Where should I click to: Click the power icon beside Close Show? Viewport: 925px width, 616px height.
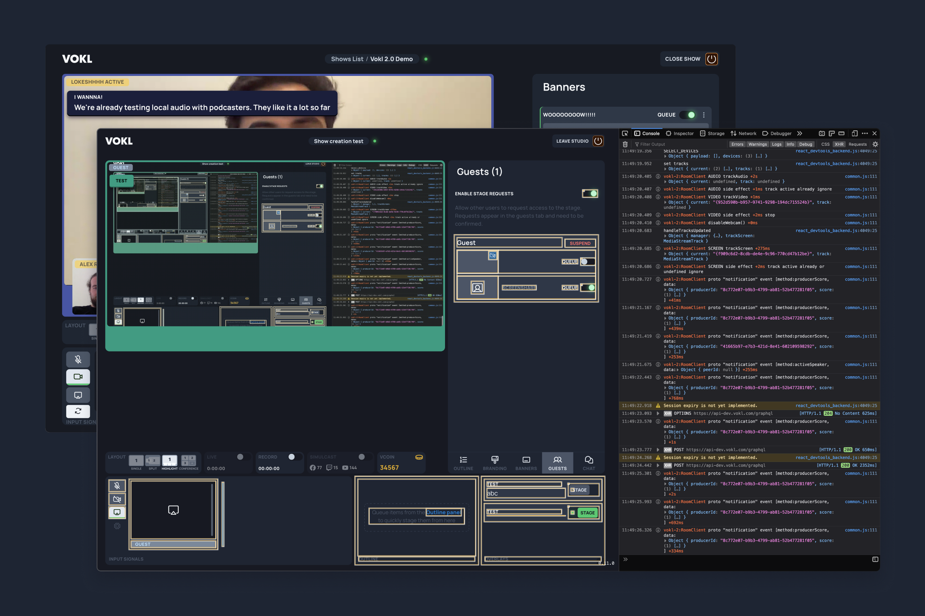pyautogui.click(x=711, y=59)
